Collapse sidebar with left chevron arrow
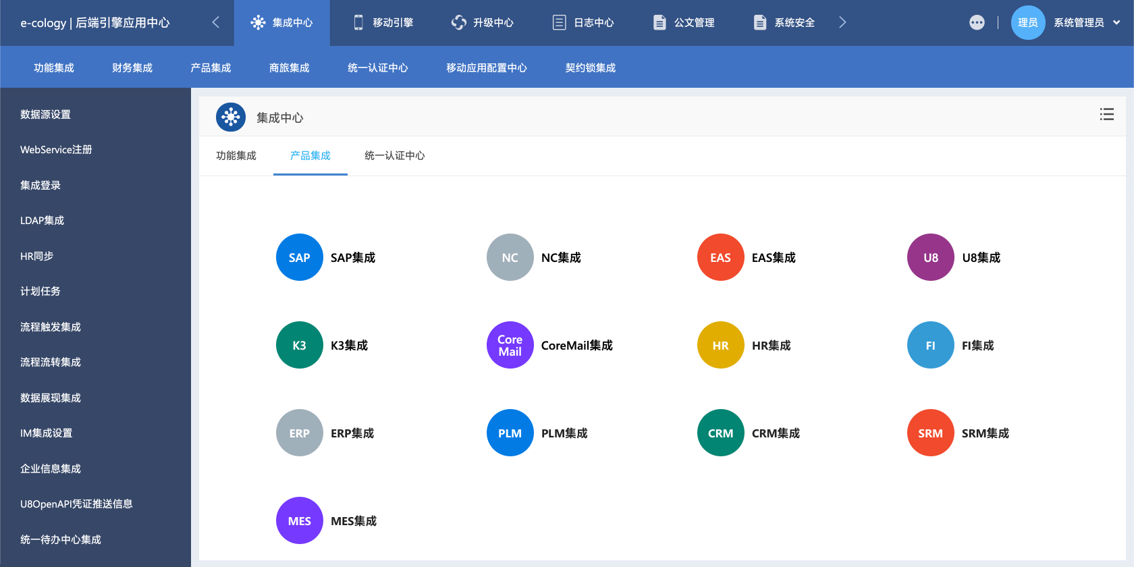This screenshot has height=567, width=1134. [x=215, y=22]
